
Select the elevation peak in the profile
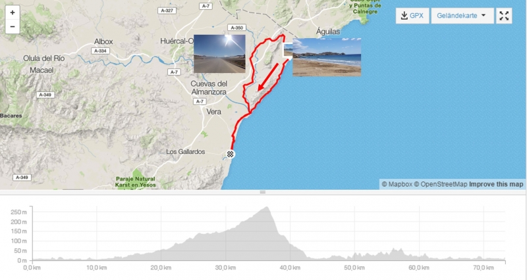tap(267, 207)
